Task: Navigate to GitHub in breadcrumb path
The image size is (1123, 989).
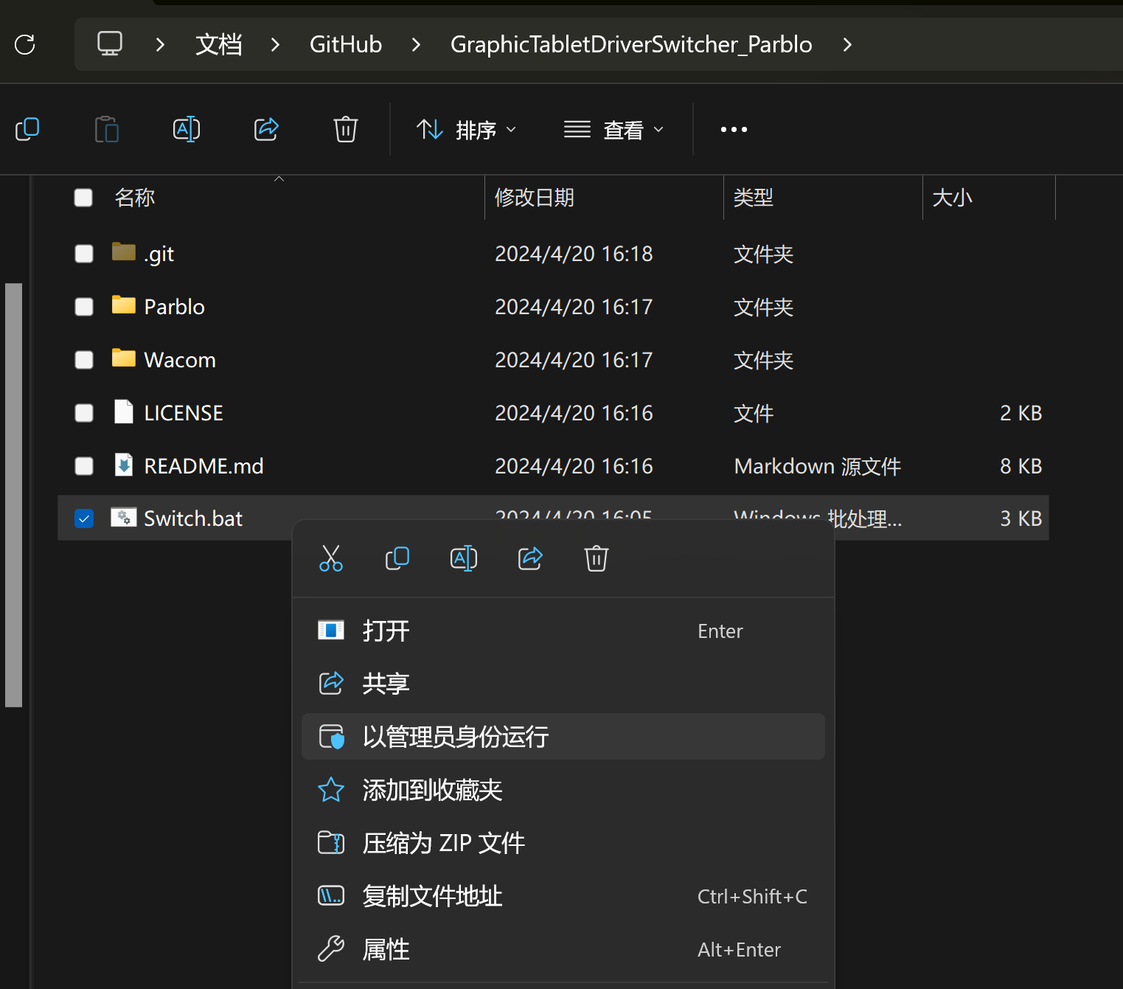Action: click(345, 45)
